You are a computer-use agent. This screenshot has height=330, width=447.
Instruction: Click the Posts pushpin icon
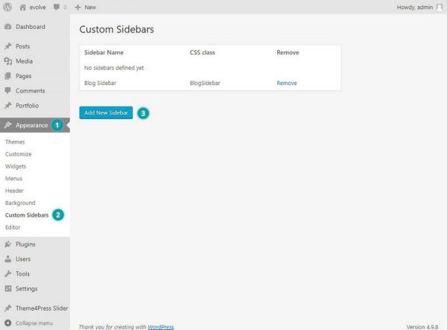8,46
